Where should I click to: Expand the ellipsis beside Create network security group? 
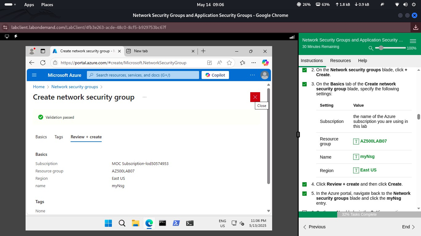[145, 97]
